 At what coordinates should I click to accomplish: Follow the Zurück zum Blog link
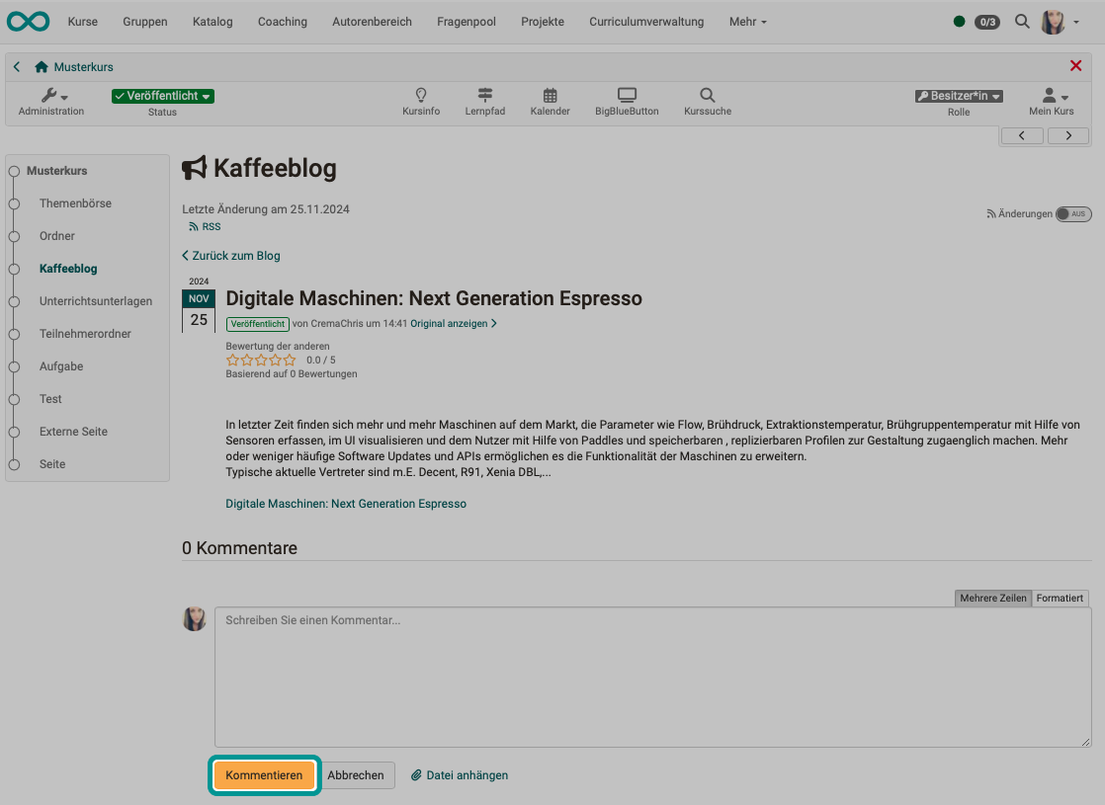tap(230, 255)
